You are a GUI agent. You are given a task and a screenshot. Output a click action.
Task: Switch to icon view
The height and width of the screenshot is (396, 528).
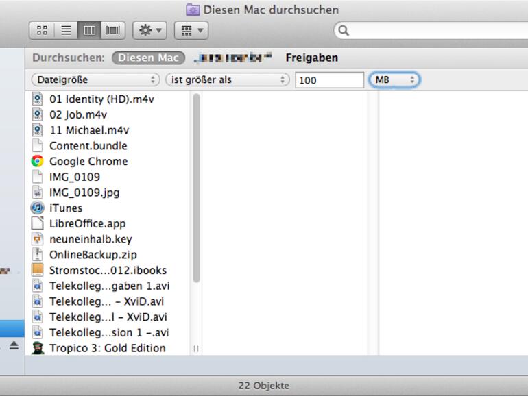click(x=42, y=31)
